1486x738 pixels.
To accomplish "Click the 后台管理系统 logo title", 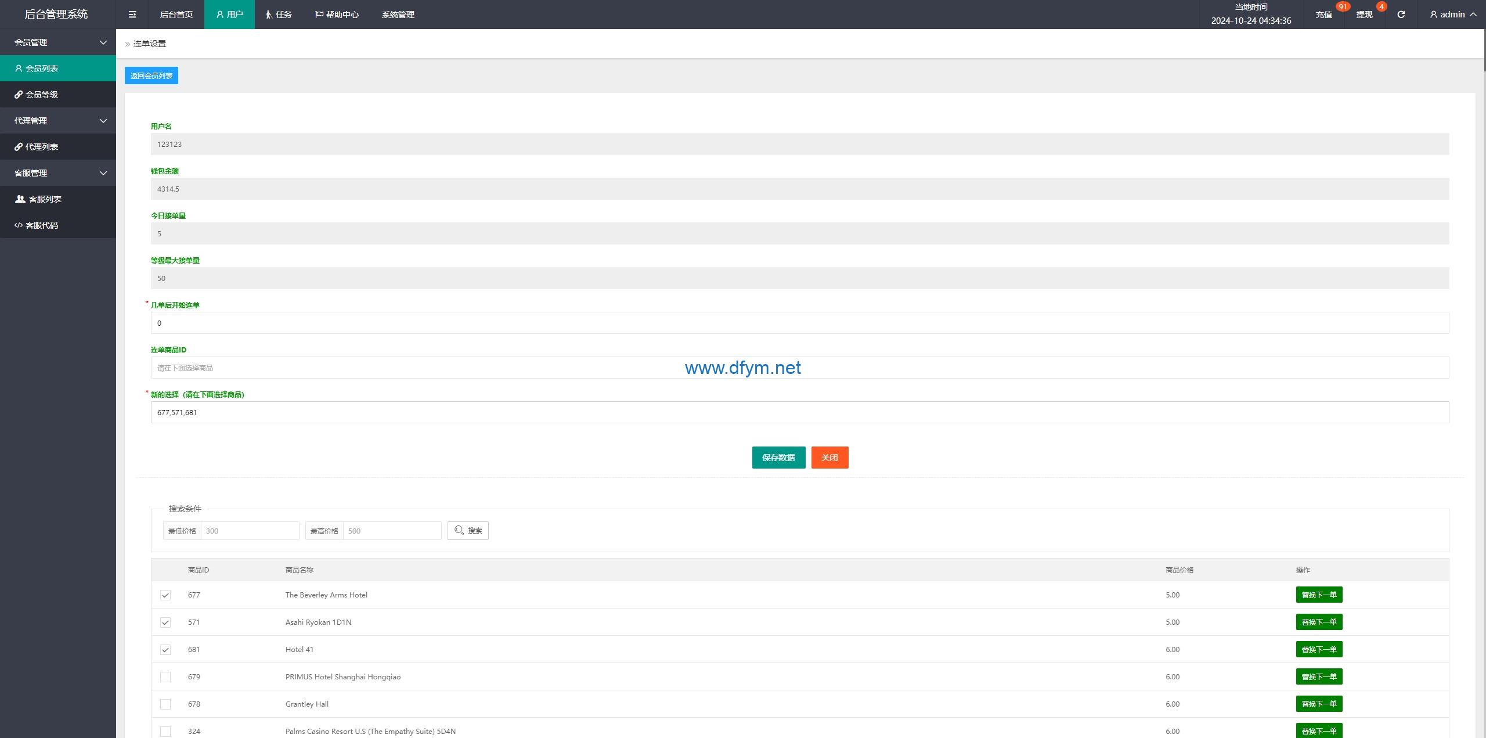I will (56, 14).
